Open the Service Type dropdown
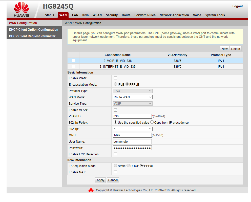The height and width of the screenshot is (202, 251). point(133,104)
